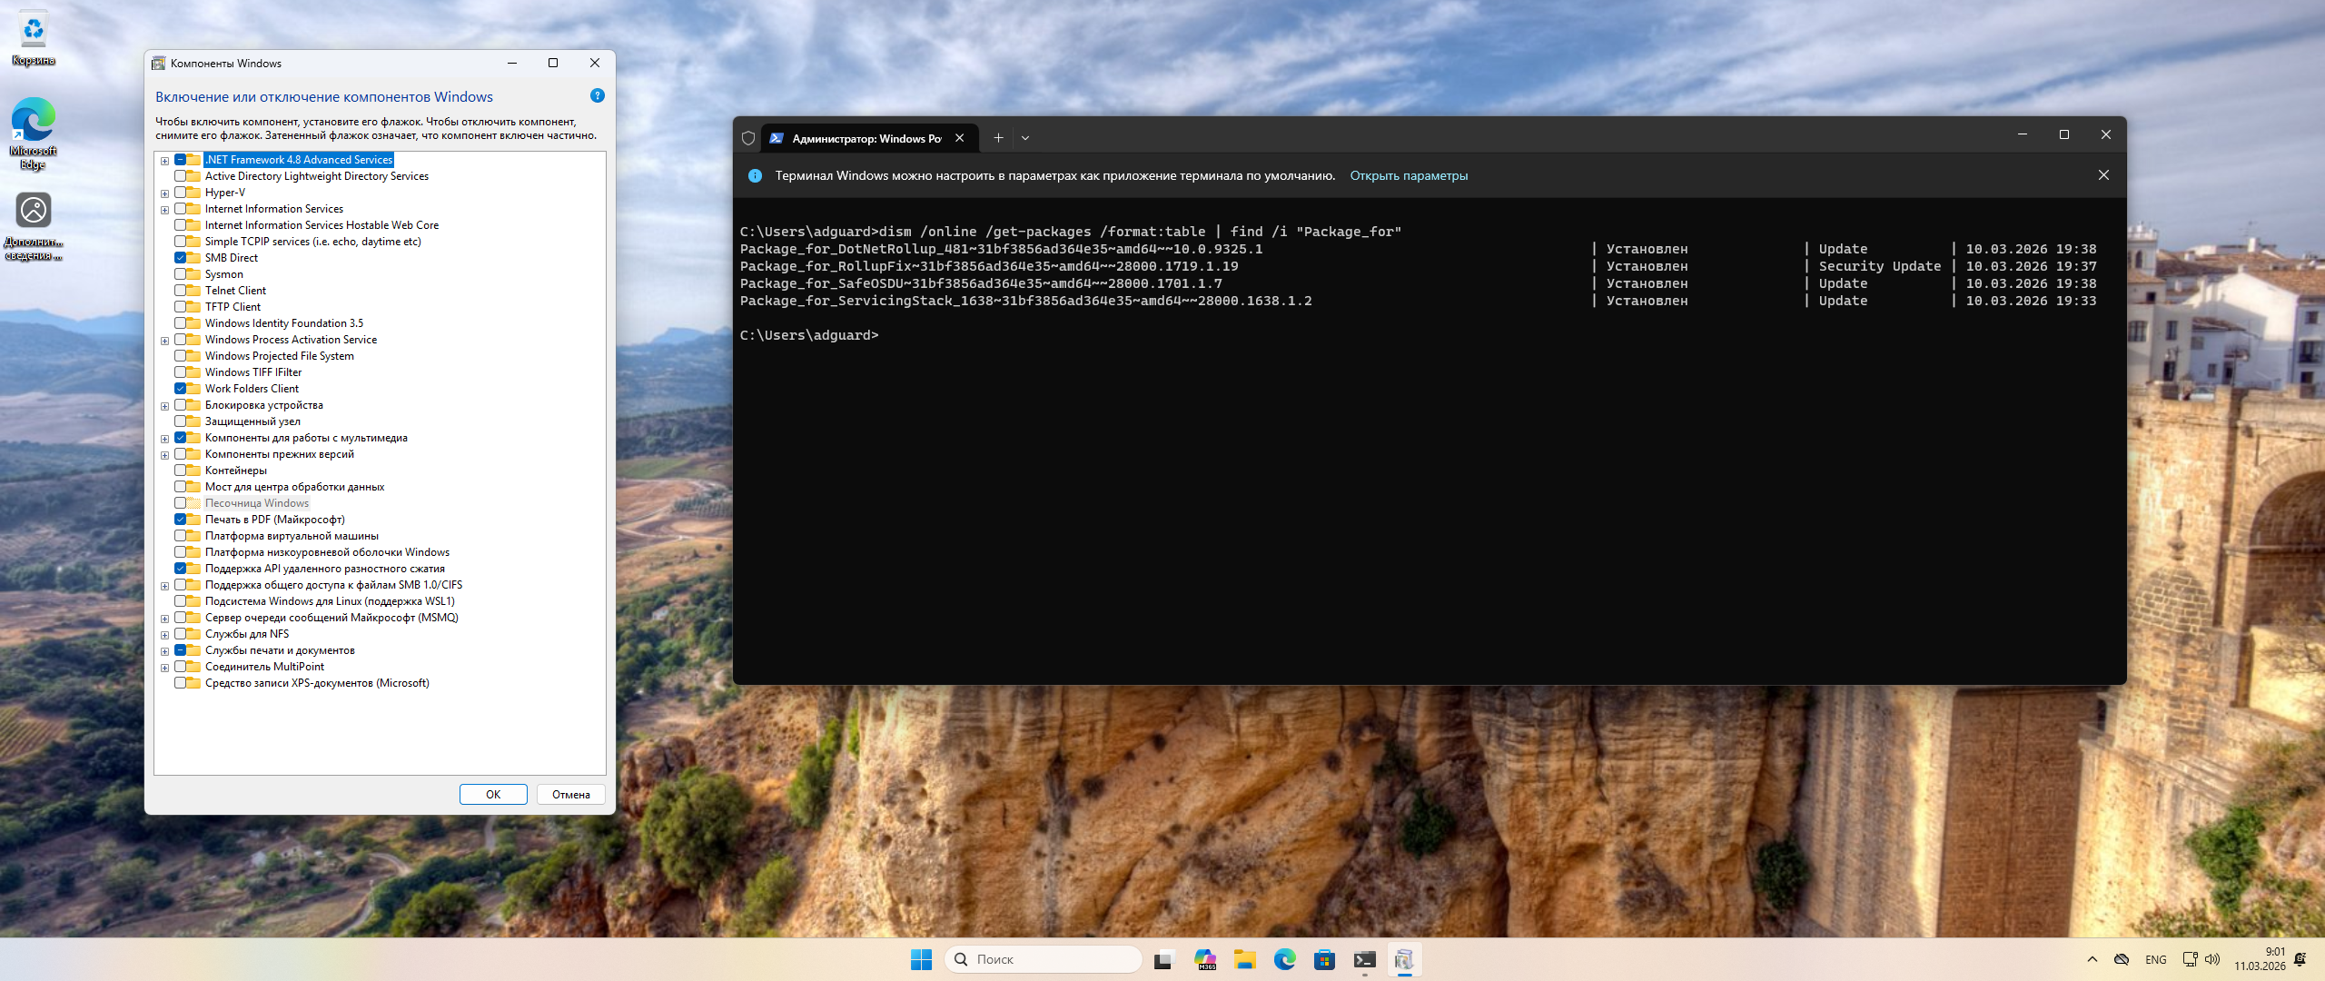The height and width of the screenshot is (981, 2325).
Task: Expand the Internet Information Services node
Action: (x=164, y=210)
